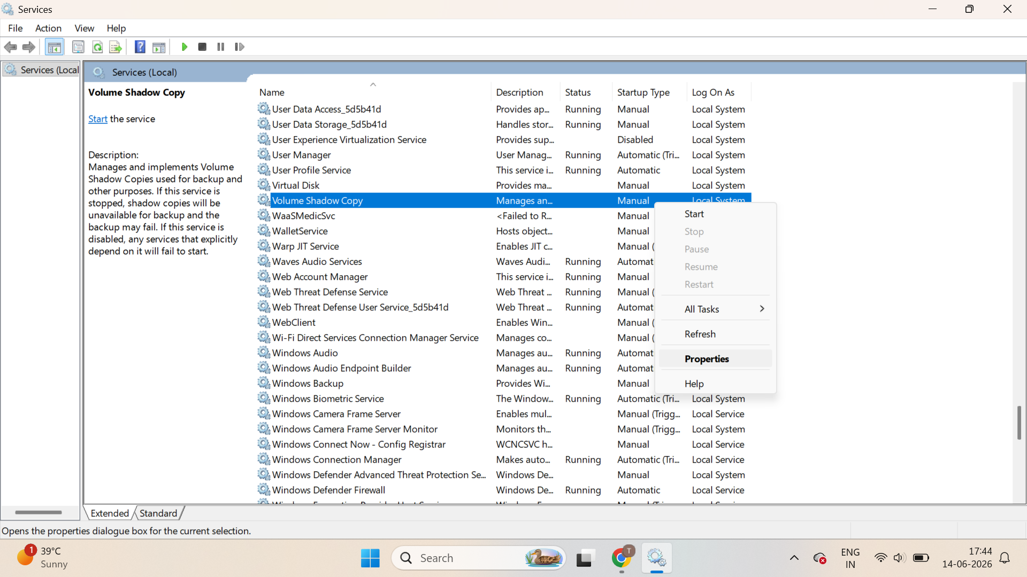This screenshot has width=1027, height=577.
Task: Open the weather widget showing 39°C Sunny
Action: 43,557
